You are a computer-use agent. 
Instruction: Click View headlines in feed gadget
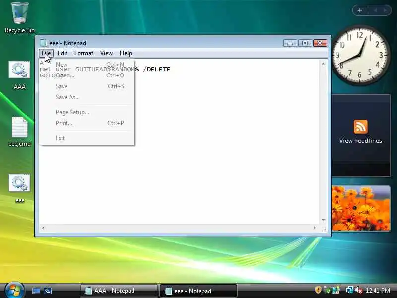point(361,141)
